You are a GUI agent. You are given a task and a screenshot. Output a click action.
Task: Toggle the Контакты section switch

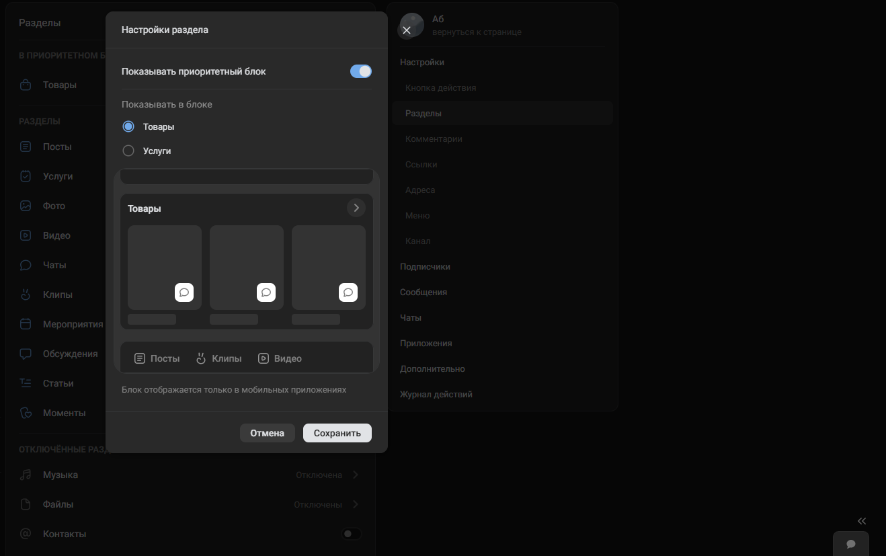[352, 534]
